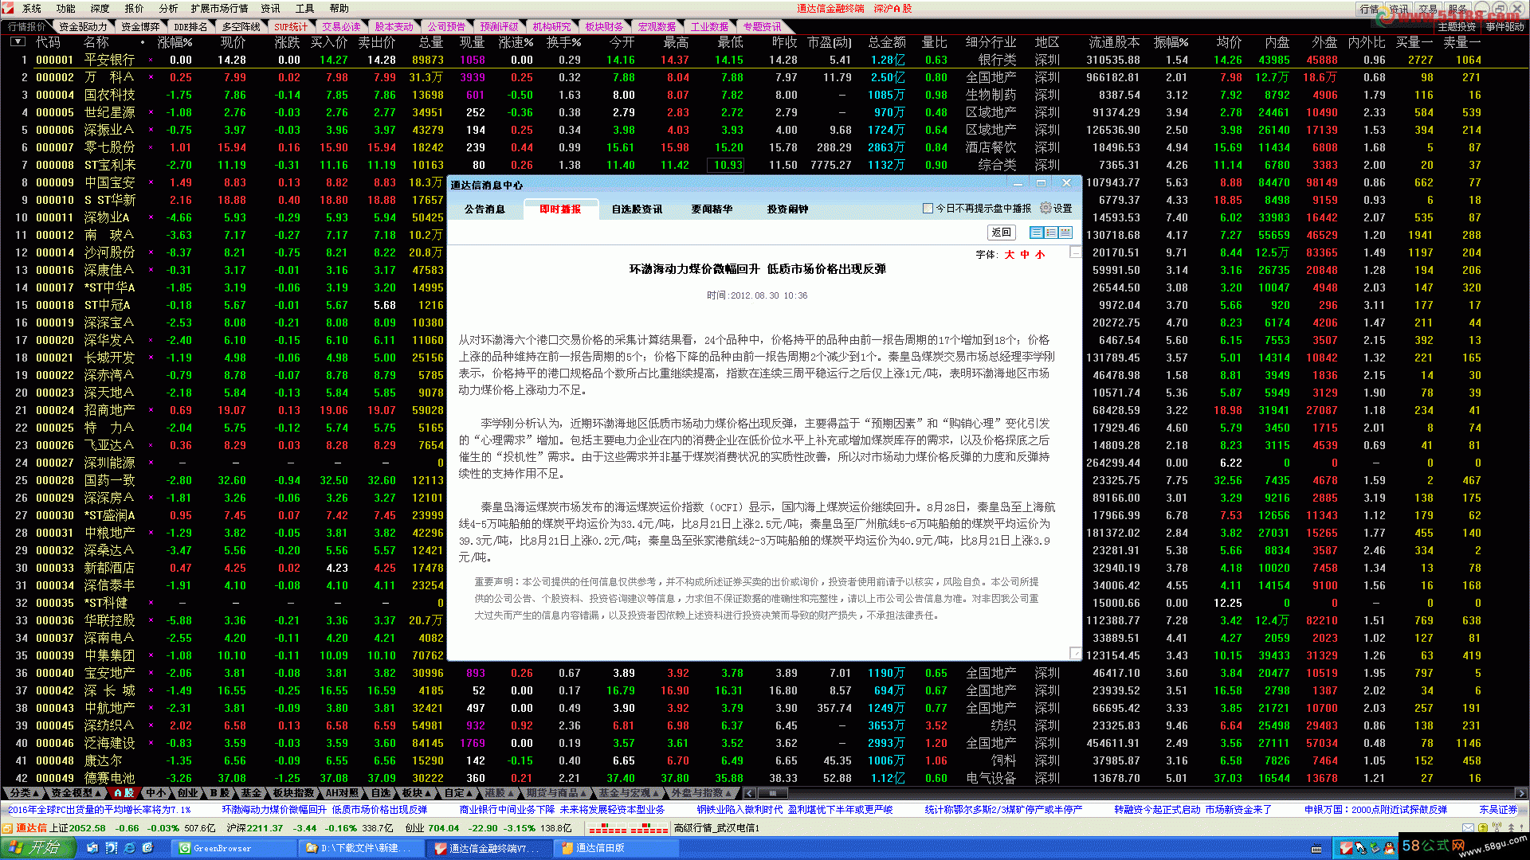
Task: Click keyboard input method icon on taskbar
Action: coord(1316,848)
